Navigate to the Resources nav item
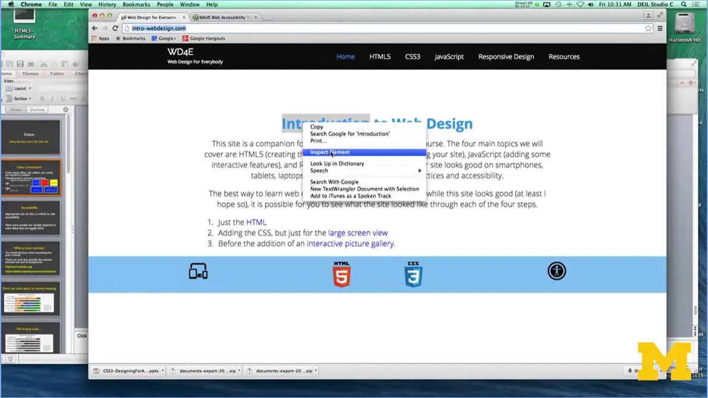Image resolution: width=708 pixels, height=398 pixels. 563,57
